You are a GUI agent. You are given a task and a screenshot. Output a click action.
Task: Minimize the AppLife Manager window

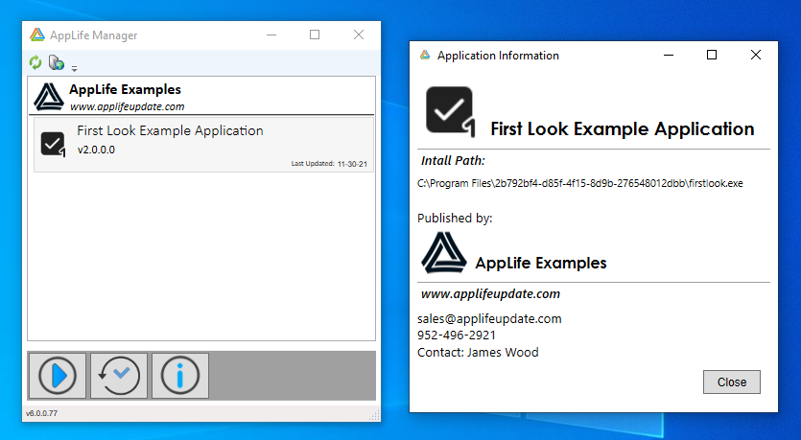click(x=271, y=35)
